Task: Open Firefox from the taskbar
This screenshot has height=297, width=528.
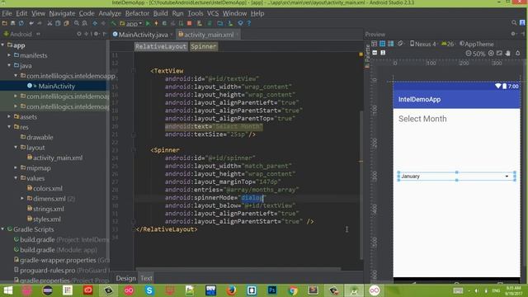Action: tap(231, 290)
